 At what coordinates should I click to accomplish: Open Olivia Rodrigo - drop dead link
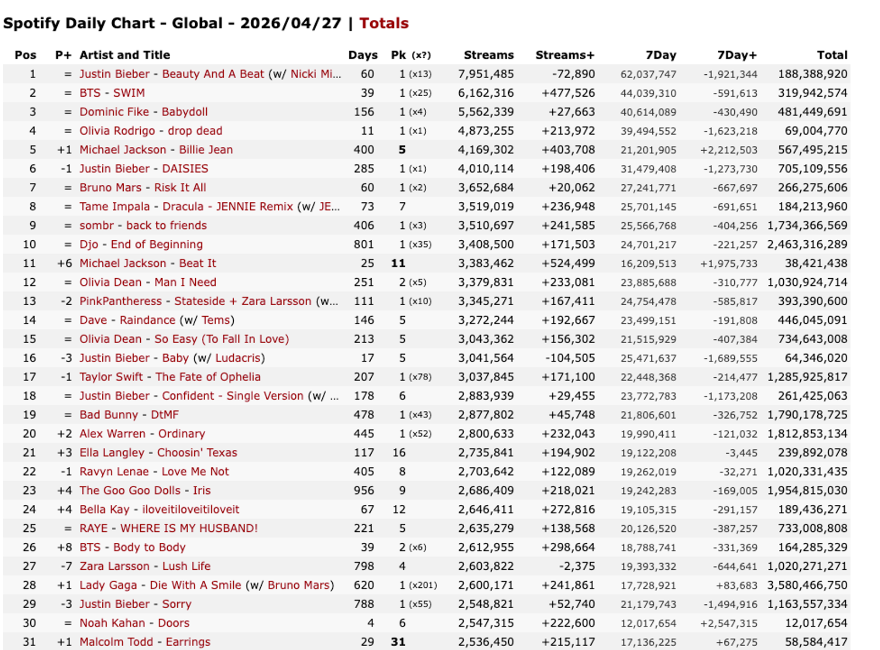point(151,131)
